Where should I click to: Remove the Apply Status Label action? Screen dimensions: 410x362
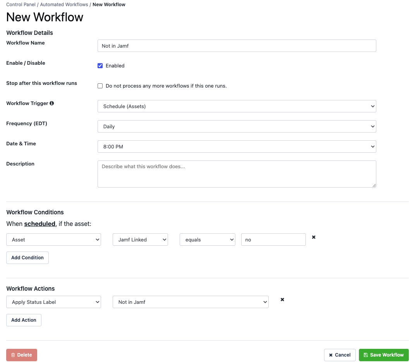point(282,300)
